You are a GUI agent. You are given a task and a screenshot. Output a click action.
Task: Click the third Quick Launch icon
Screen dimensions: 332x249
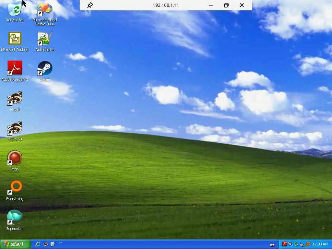point(53,244)
